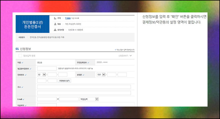Image resolution: width=220 pixels, height=119 pixels.
Task: Click the 7,000 price value
Action: click(x=68, y=19)
